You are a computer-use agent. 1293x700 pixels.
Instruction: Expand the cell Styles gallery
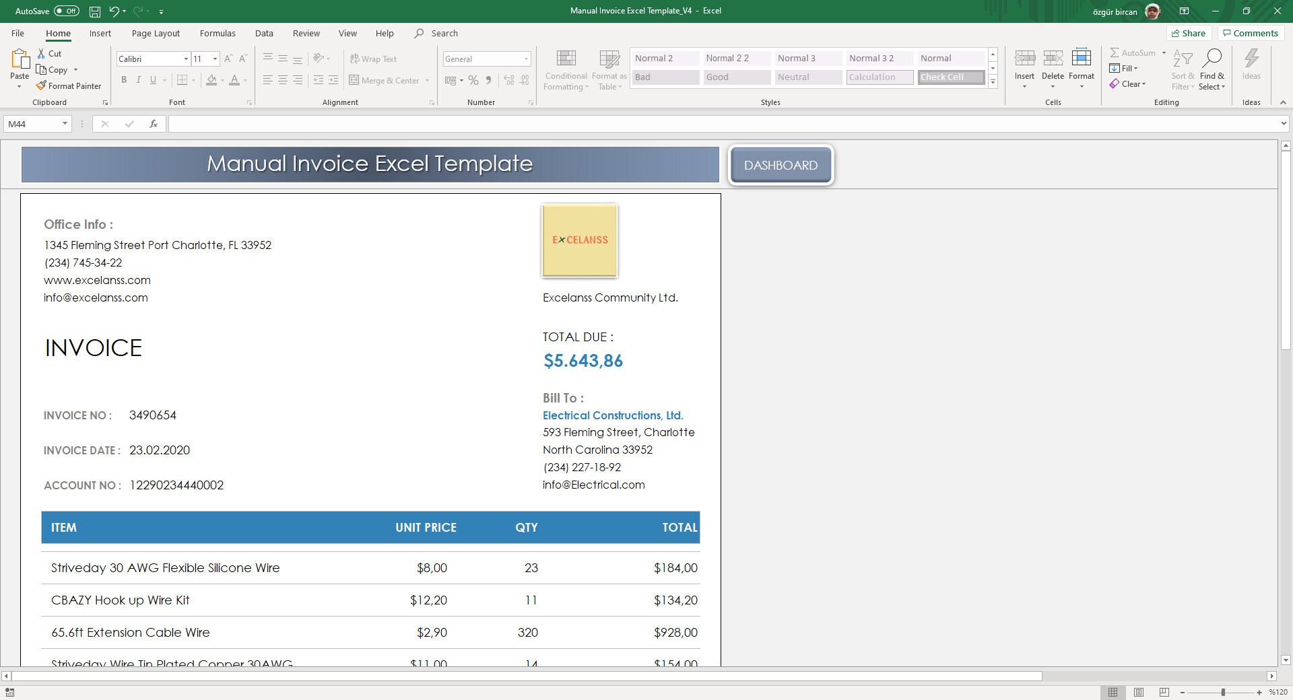(x=993, y=81)
